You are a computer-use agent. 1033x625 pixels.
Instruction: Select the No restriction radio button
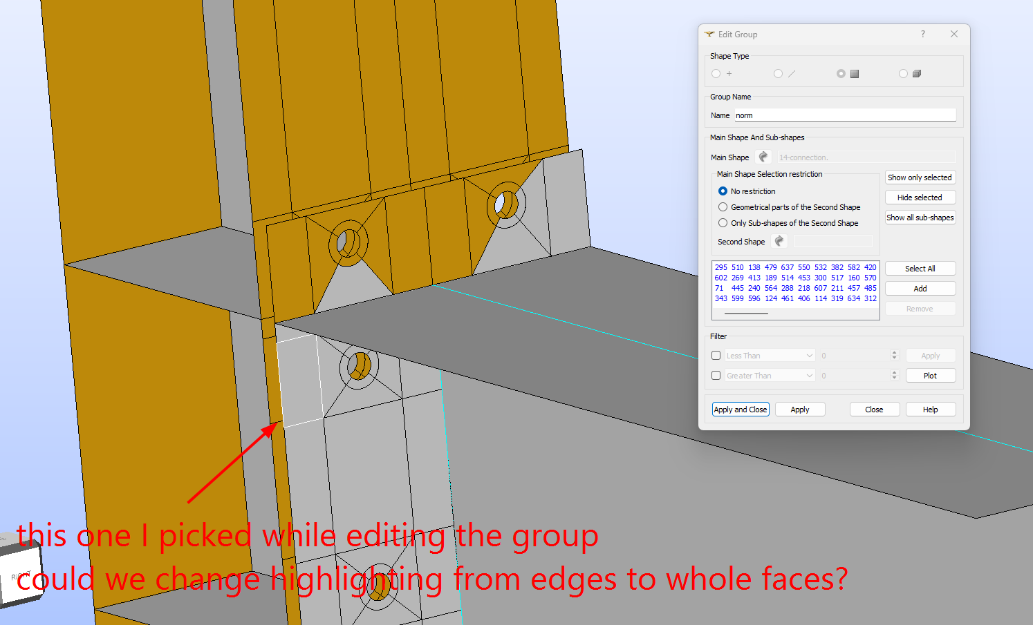pos(723,191)
